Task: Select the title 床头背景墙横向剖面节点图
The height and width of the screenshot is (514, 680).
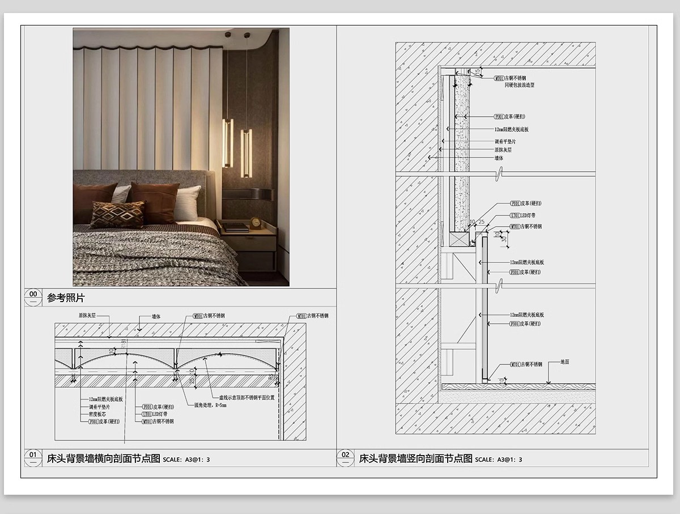Action: coord(104,458)
